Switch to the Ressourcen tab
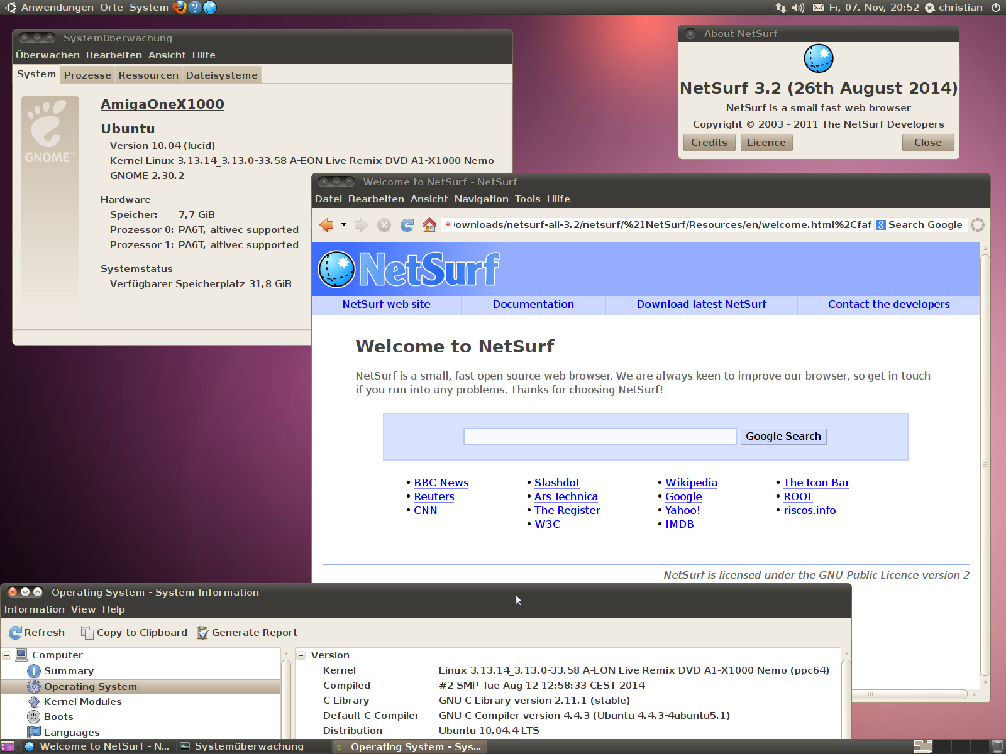 pos(148,75)
